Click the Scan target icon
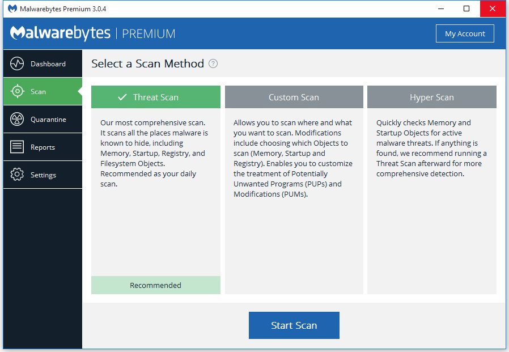Image resolution: width=509 pixels, height=352 pixels. 17,91
